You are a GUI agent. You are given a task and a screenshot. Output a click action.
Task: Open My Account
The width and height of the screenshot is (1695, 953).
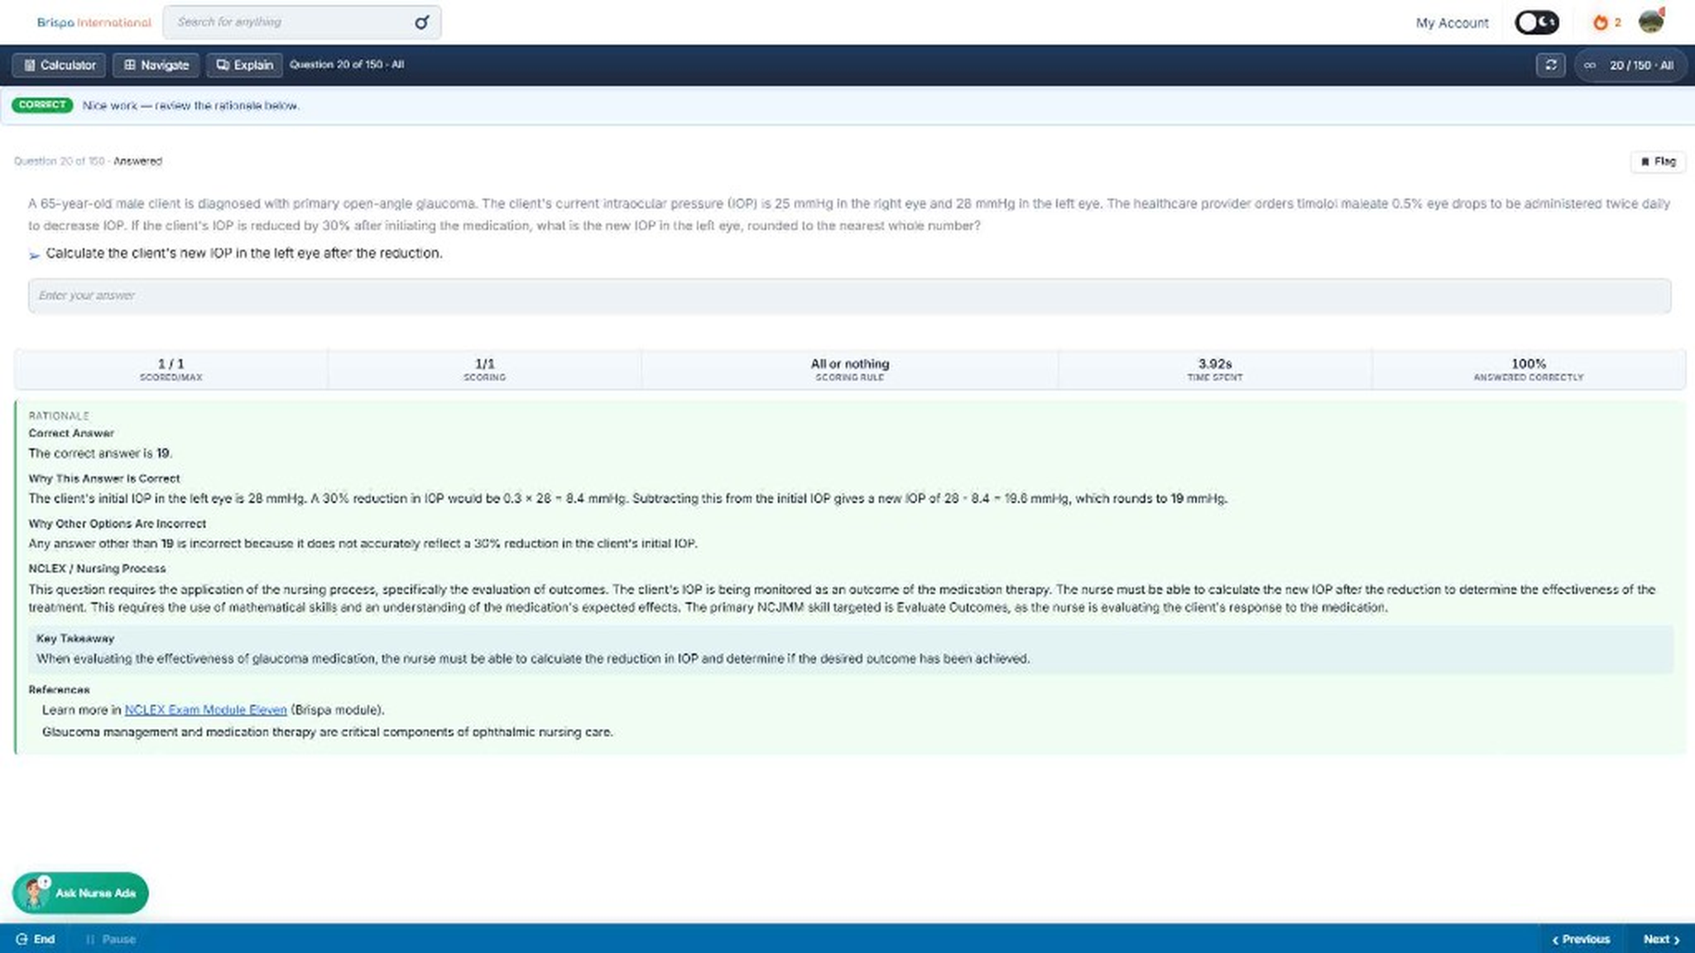[1452, 22]
